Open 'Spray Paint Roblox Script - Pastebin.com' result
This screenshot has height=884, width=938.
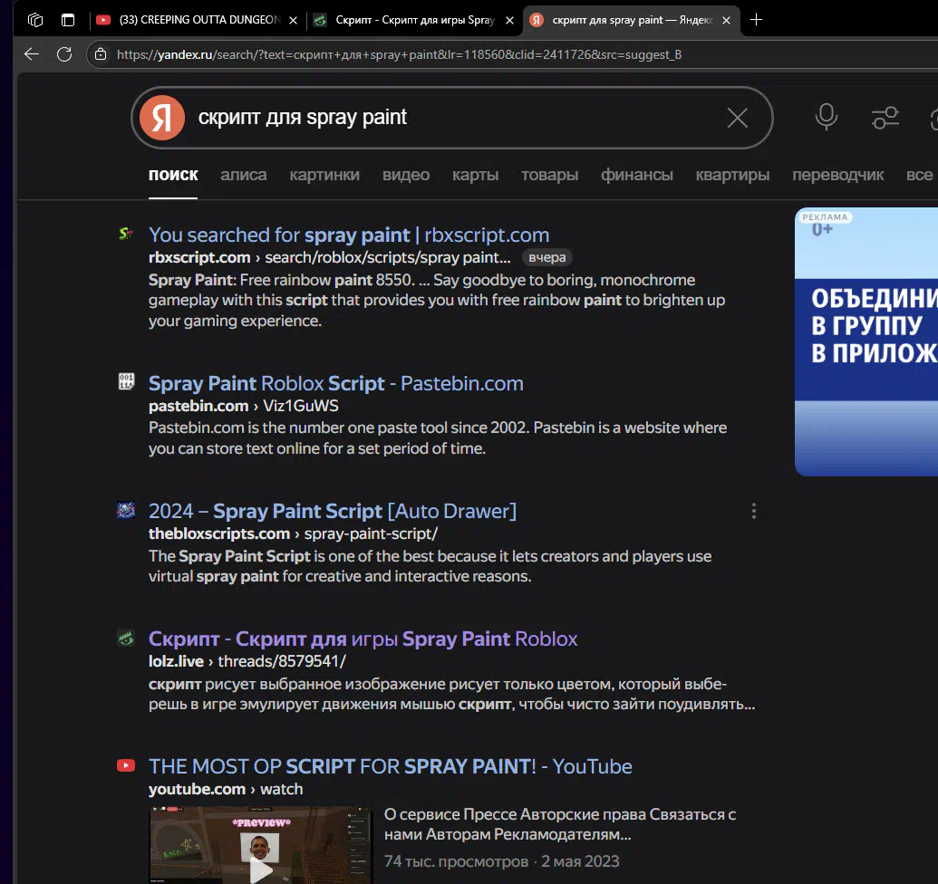click(x=335, y=383)
